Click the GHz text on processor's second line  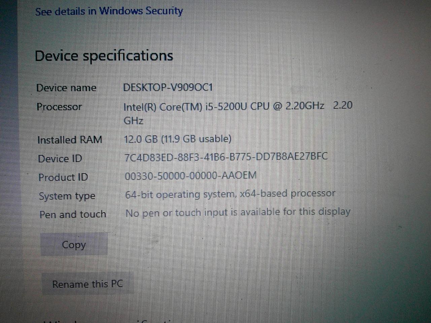134,120
